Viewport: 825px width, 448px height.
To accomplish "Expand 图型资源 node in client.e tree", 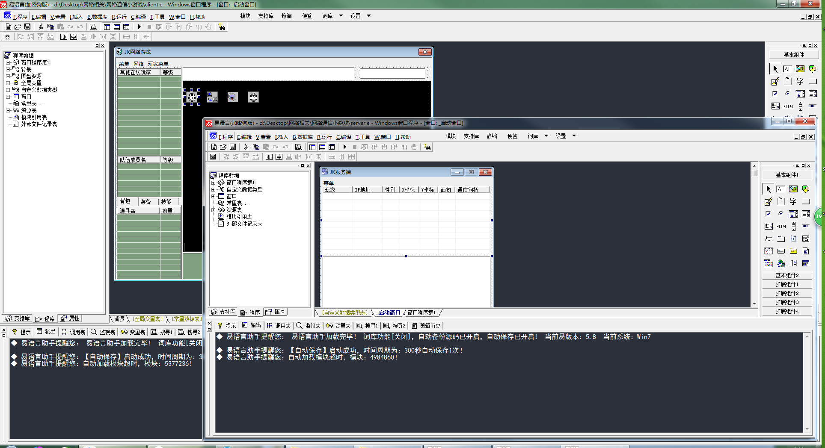I will point(8,76).
